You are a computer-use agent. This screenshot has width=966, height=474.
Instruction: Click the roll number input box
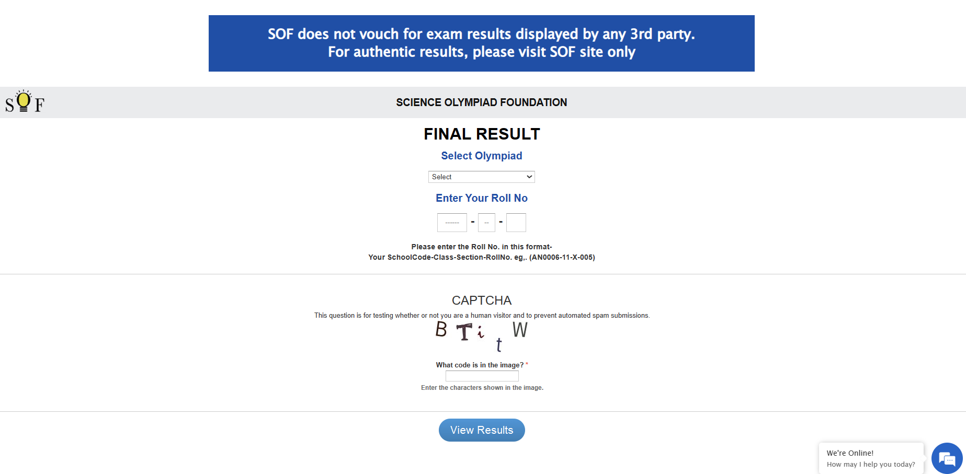516,222
